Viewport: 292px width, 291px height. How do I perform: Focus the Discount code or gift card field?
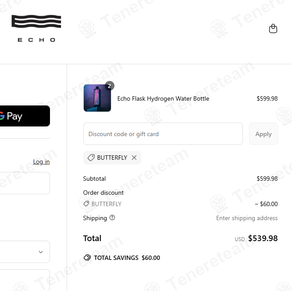163,134
